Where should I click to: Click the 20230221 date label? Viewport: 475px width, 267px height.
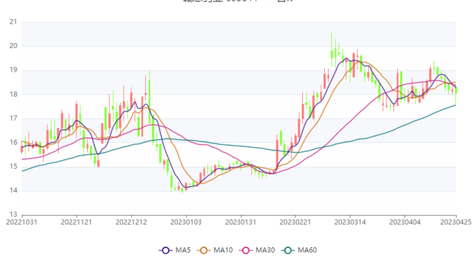point(296,223)
